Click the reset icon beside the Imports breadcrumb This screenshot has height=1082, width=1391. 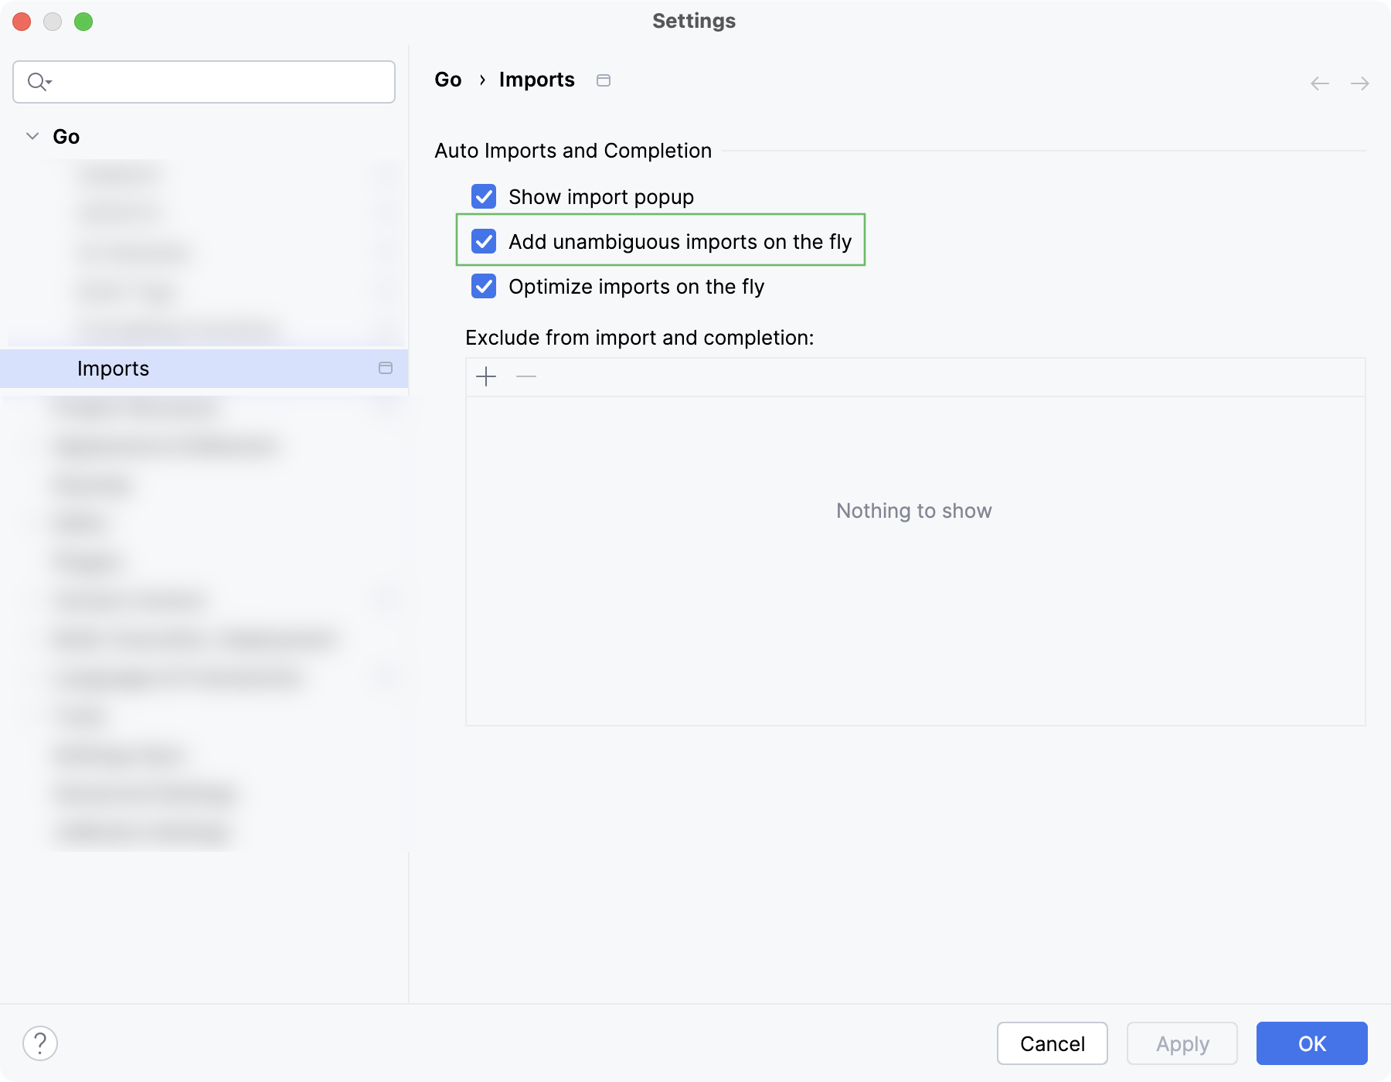click(604, 80)
